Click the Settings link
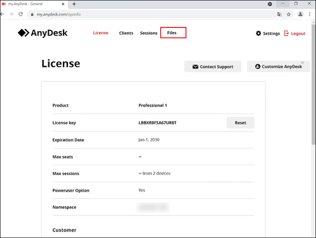This screenshot has width=316, height=238. click(x=271, y=33)
